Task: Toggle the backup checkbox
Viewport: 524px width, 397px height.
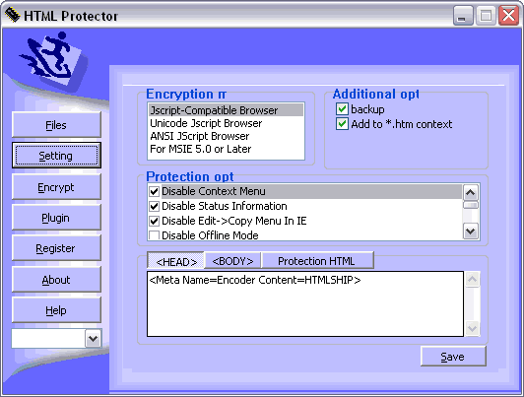Action: 342,109
